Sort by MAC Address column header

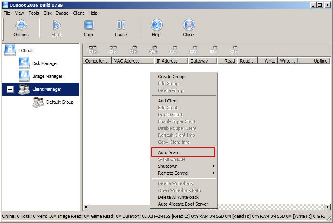click(133, 61)
